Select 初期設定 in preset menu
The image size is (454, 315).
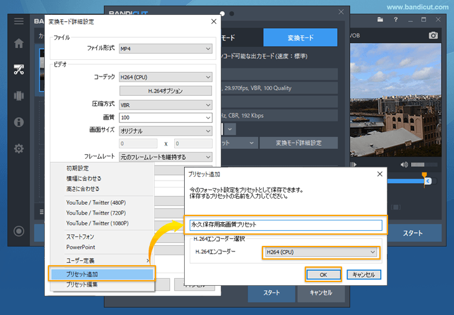click(102, 168)
